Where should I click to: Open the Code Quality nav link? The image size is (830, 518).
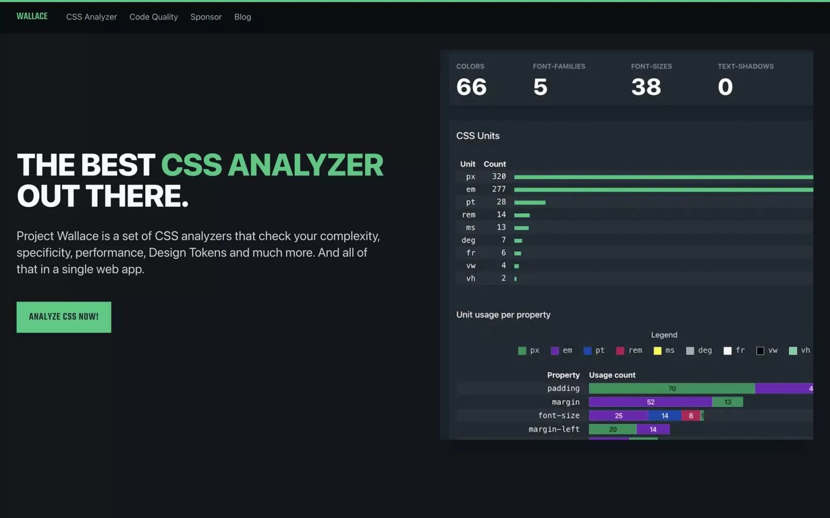154,17
